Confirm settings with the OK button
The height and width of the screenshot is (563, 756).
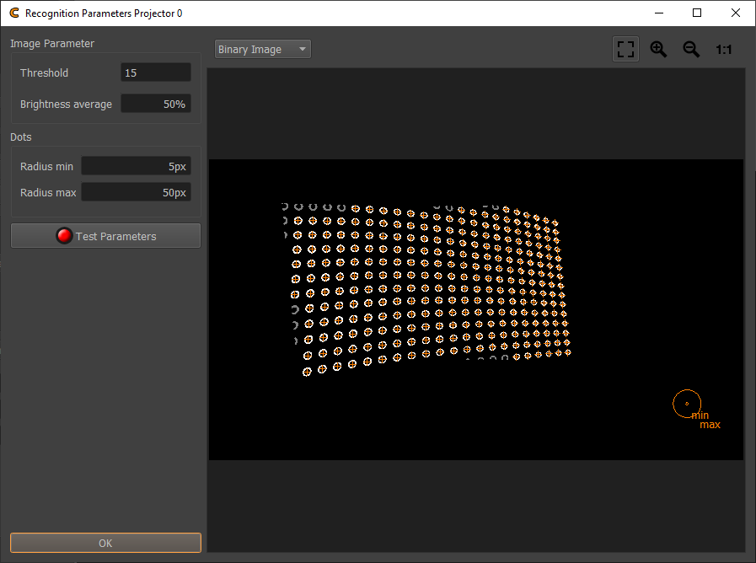pos(105,543)
